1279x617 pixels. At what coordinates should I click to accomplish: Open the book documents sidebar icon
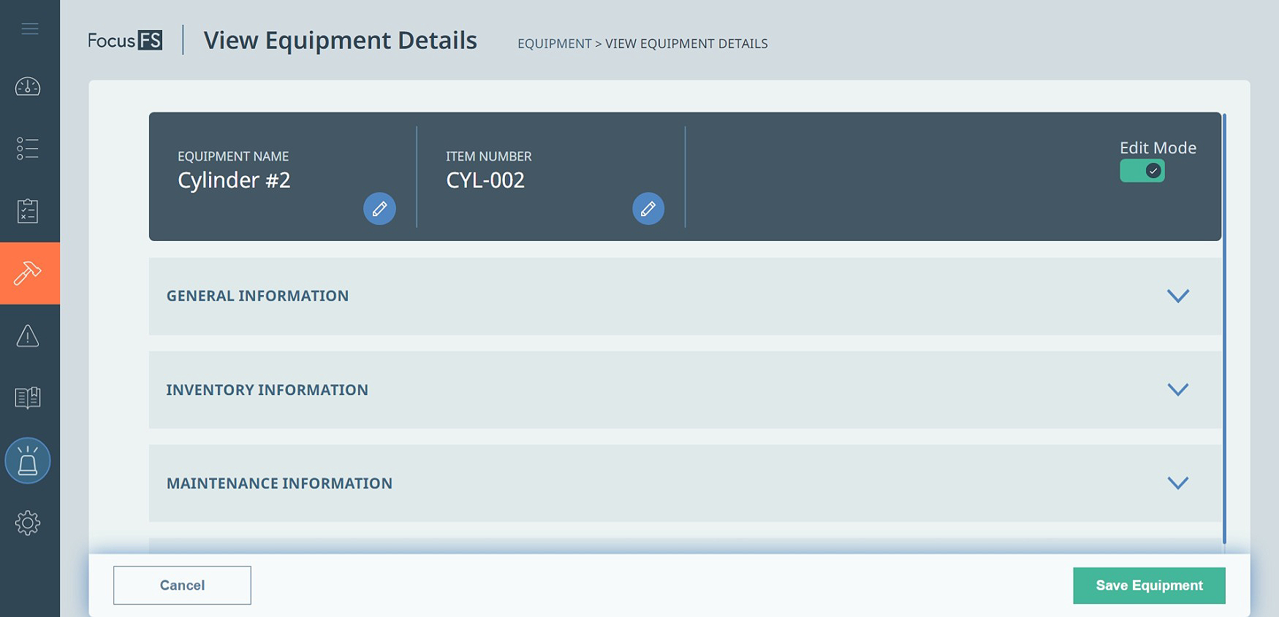pos(28,398)
